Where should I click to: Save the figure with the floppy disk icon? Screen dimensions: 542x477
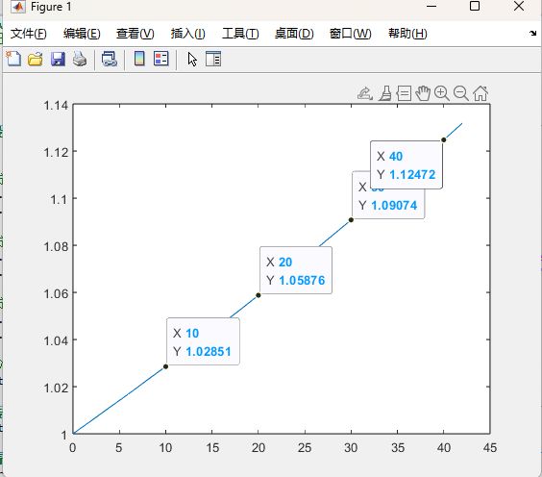point(58,59)
